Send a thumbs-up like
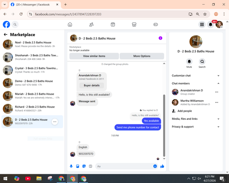 162,166
